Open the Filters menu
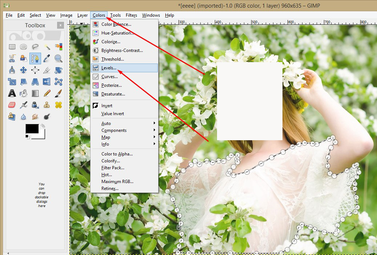377x255 pixels. [x=131, y=15]
